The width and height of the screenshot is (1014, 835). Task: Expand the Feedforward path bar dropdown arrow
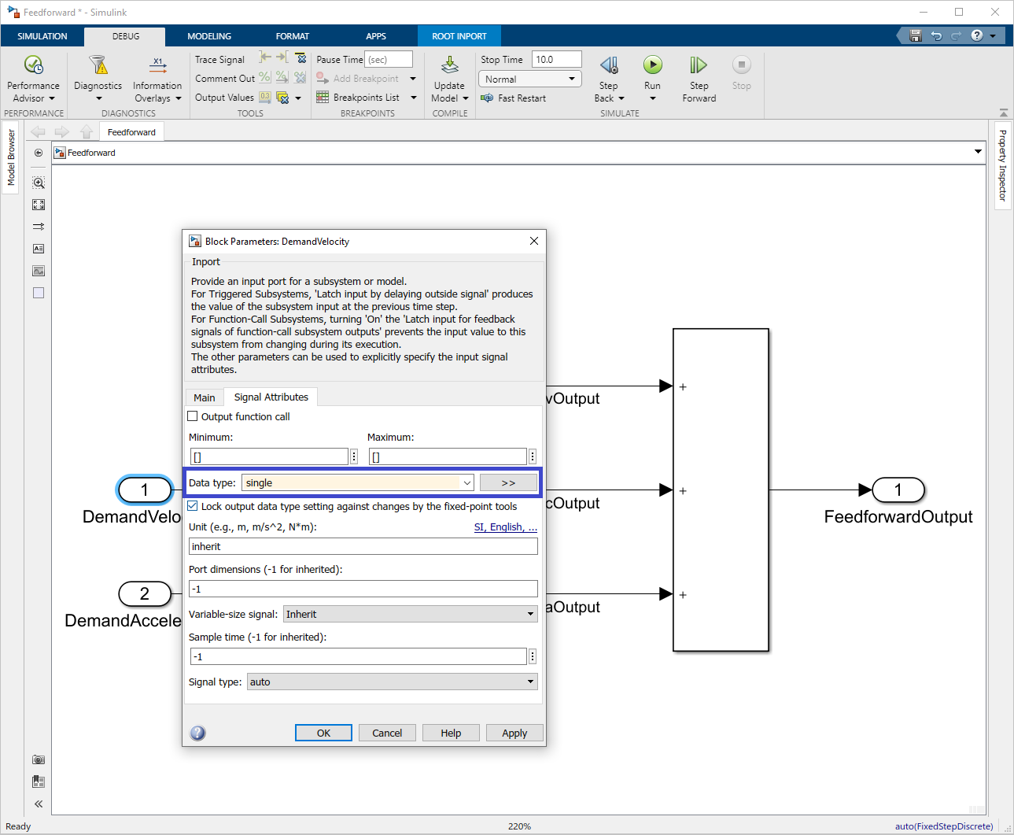(978, 152)
